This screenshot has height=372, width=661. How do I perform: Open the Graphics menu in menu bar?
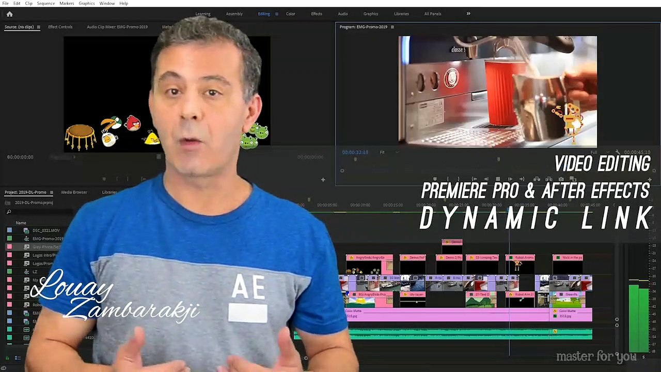[87, 4]
